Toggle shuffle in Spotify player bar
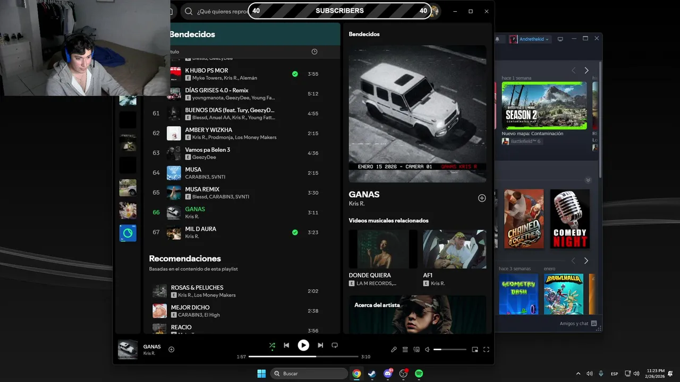Screen dimensions: 680x382 272,345
